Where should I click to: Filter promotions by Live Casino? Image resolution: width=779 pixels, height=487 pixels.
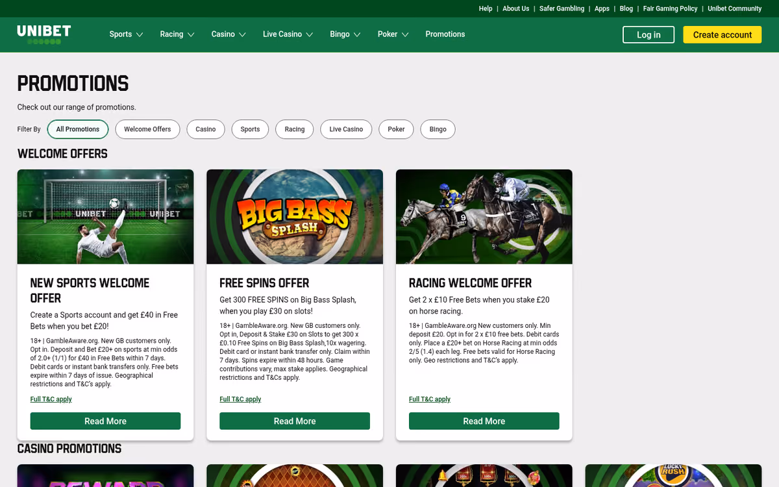346,129
